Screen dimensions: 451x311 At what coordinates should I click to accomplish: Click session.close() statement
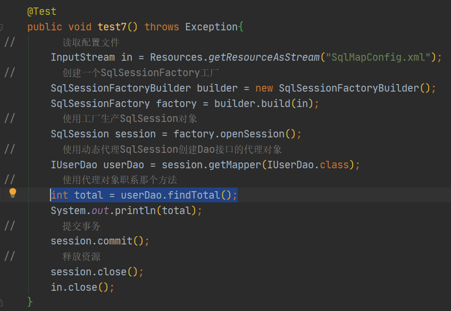point(97,272)
